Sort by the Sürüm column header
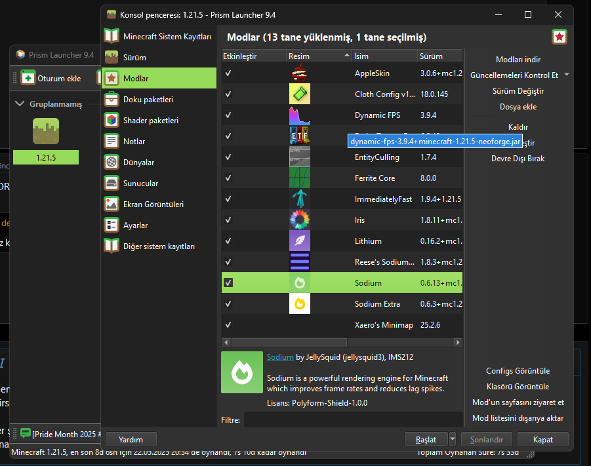591x466 pixels. [x=440, y=56]
